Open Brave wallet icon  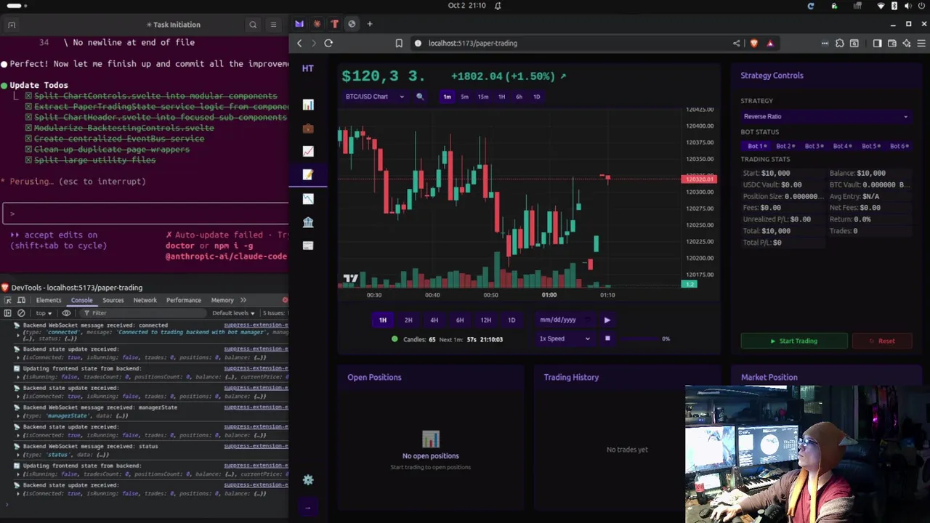(891, 43)
